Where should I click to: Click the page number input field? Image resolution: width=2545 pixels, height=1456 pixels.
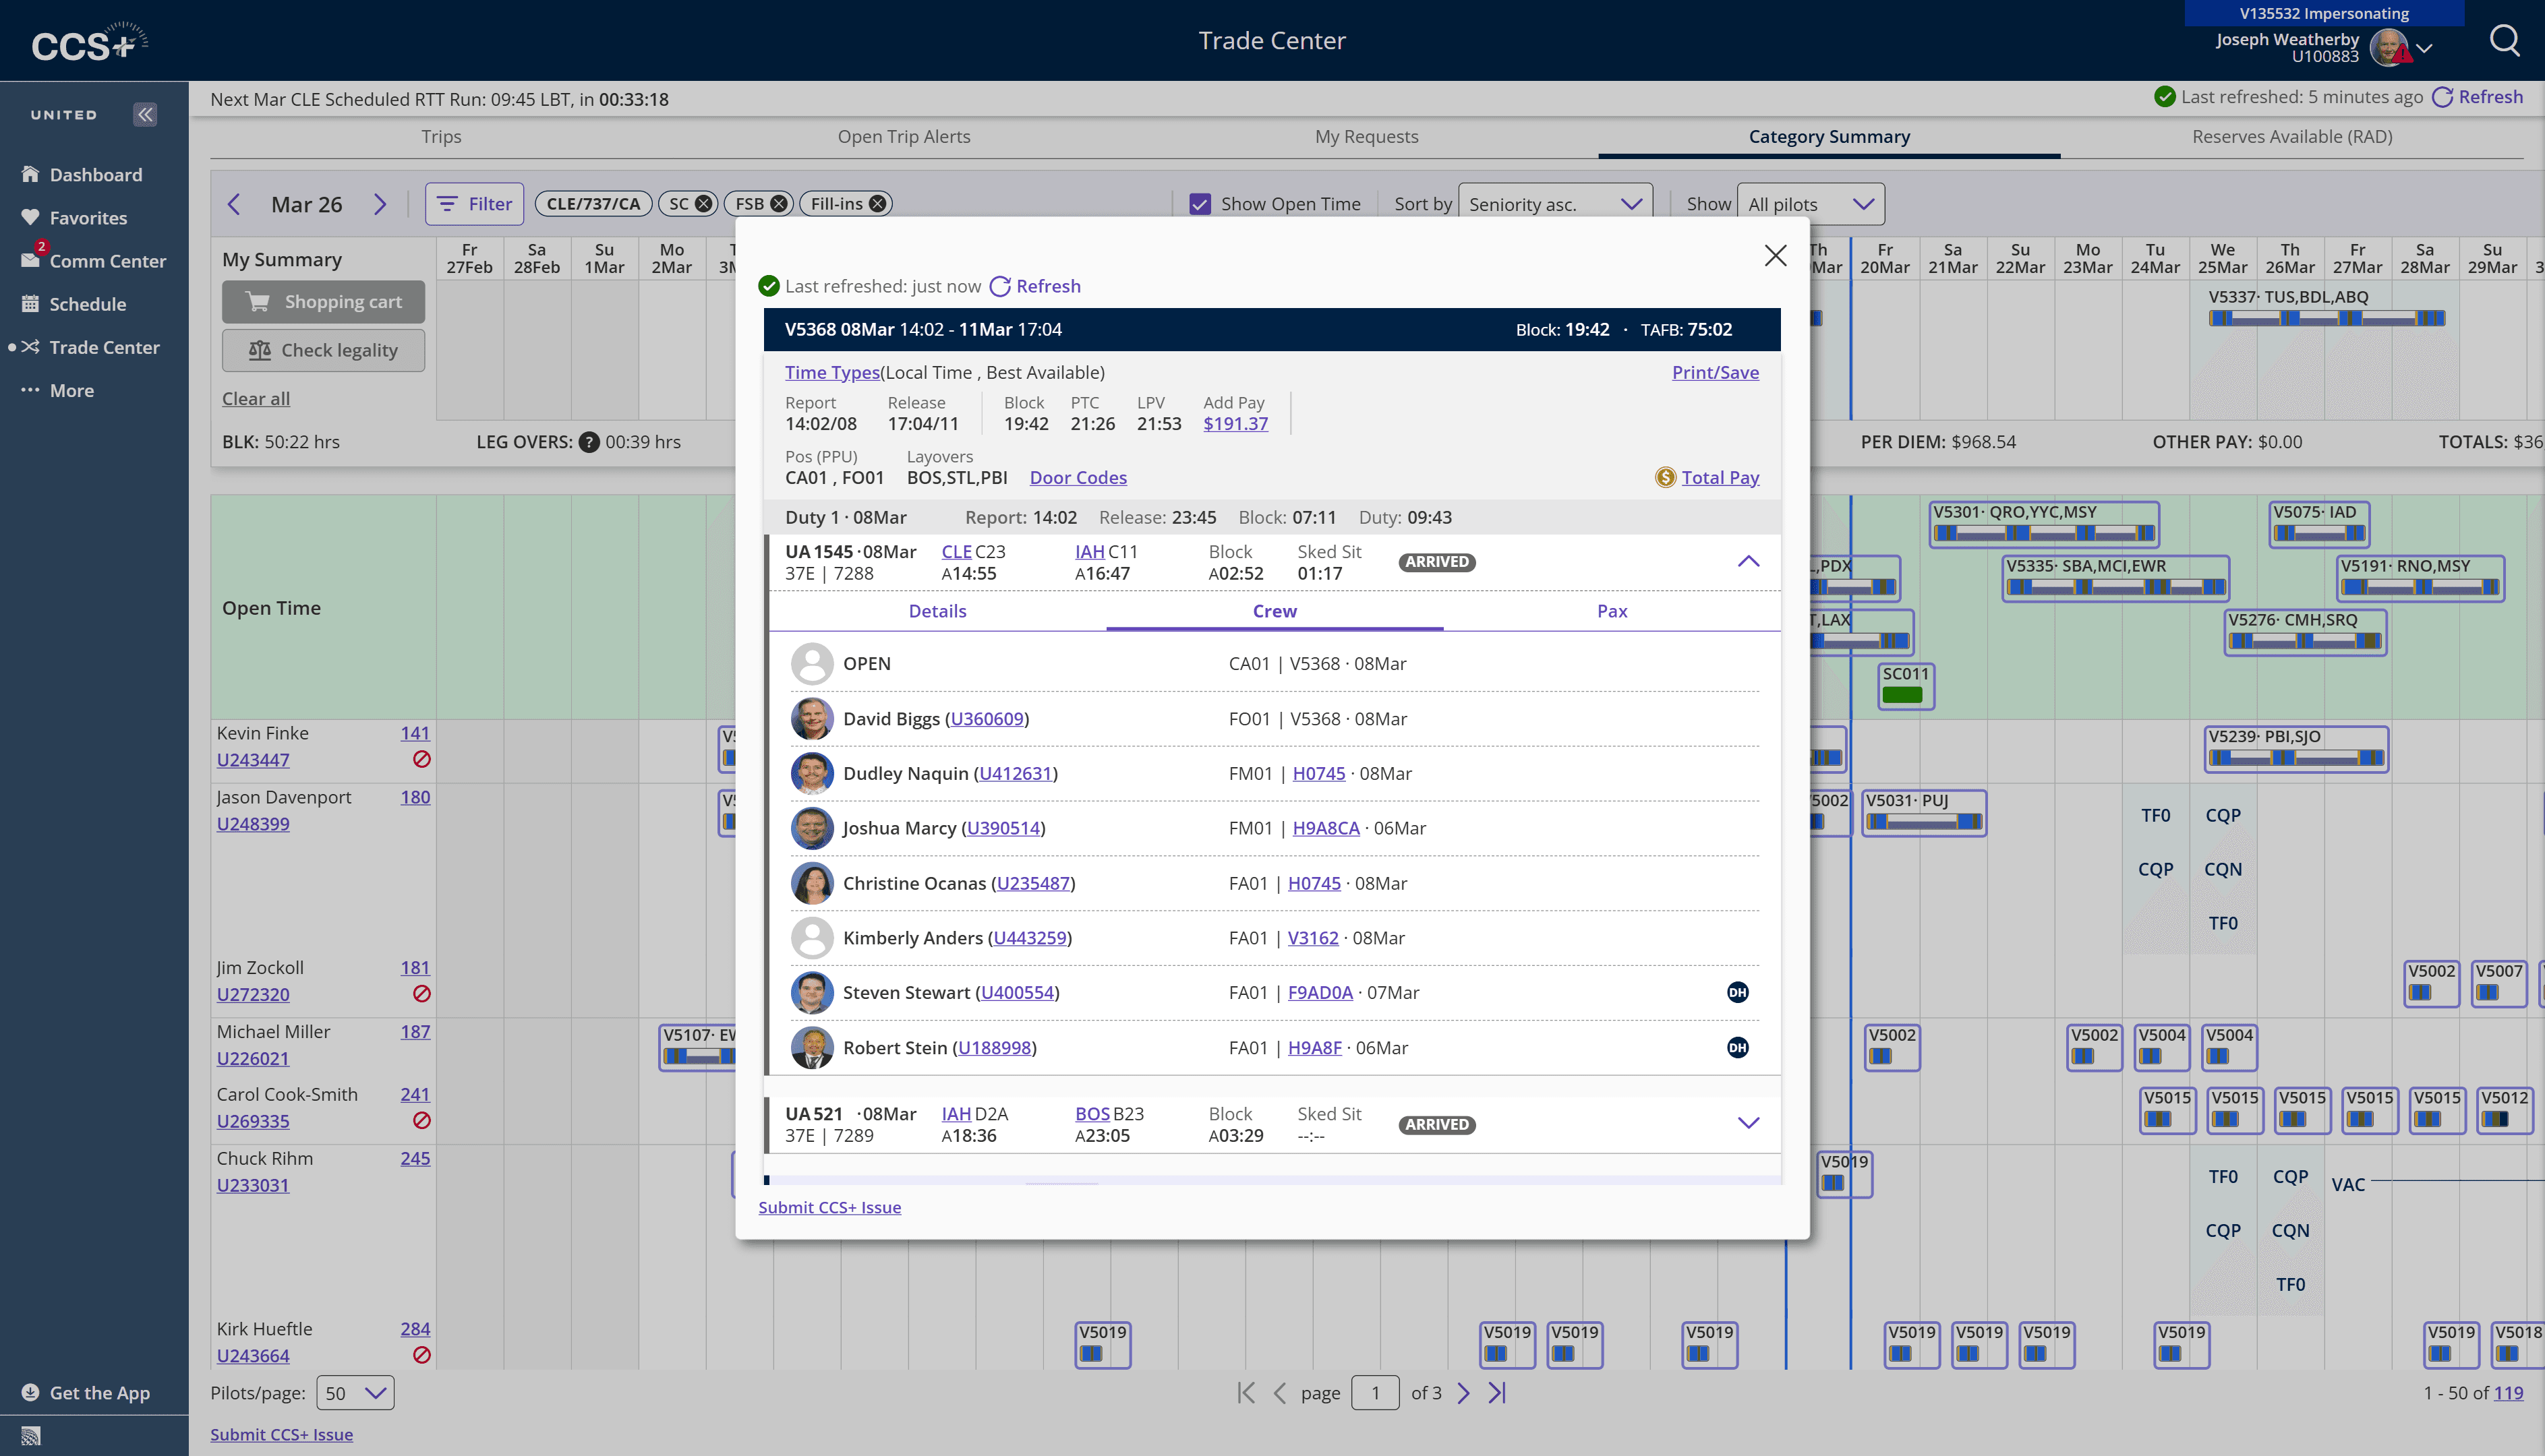(x=1374, y=1393)
